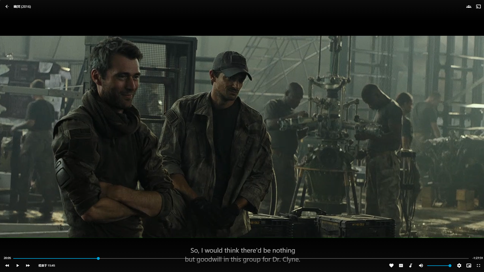Screen dimensions: 484x272
Task: Click the remaining time -1:27:31
Action: click(478, 258)
